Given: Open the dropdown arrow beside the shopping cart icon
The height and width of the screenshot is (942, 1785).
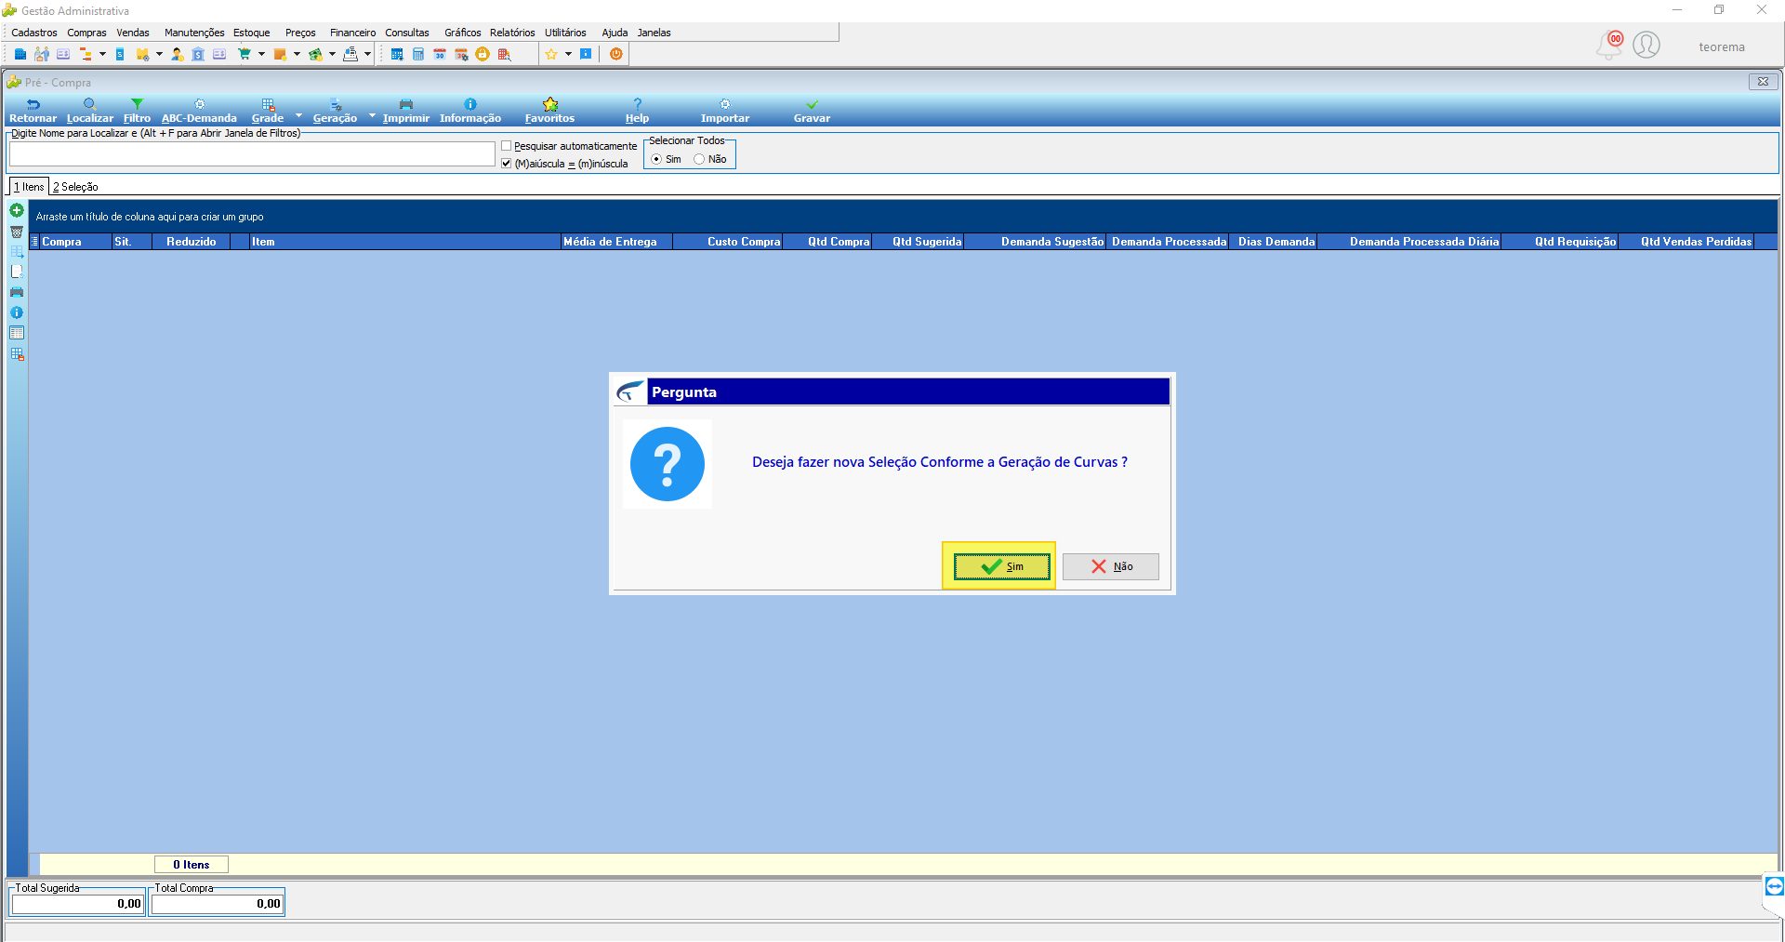Looking at the screenshot, I should tap(261, 55).
